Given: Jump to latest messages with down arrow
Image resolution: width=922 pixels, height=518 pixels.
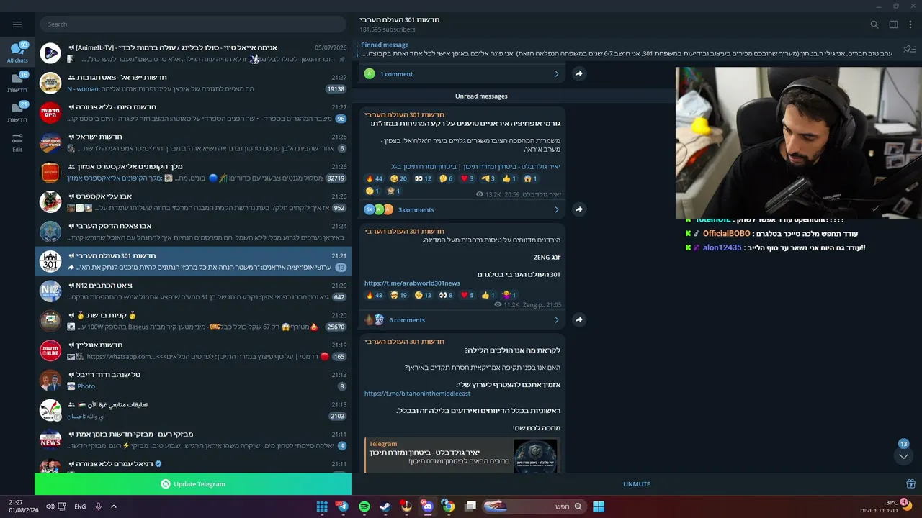Looking at the screenshot, I should (903, 456).
